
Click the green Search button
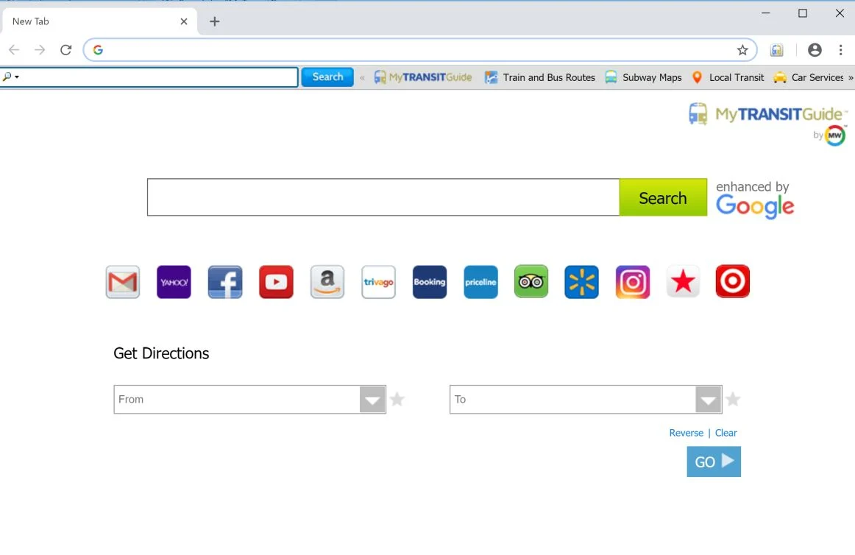point(663,197)
